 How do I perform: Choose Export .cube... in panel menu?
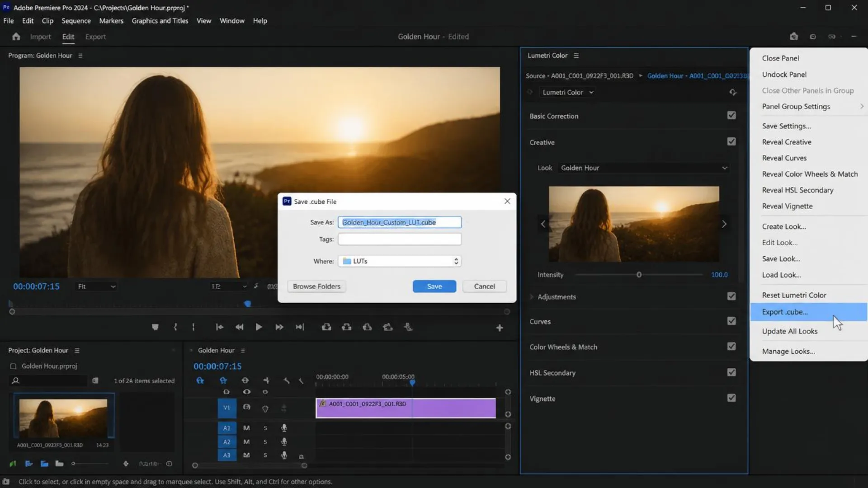pyautogui.click(x=809, y=312)
